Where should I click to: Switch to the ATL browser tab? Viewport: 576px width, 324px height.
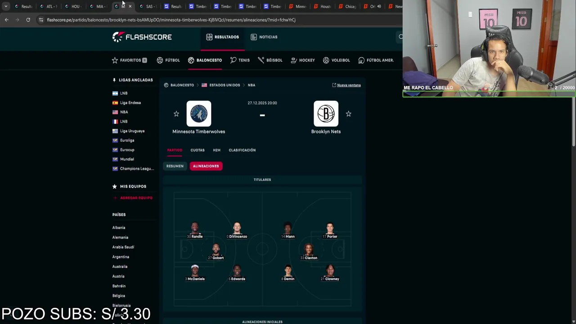(48, 6)
